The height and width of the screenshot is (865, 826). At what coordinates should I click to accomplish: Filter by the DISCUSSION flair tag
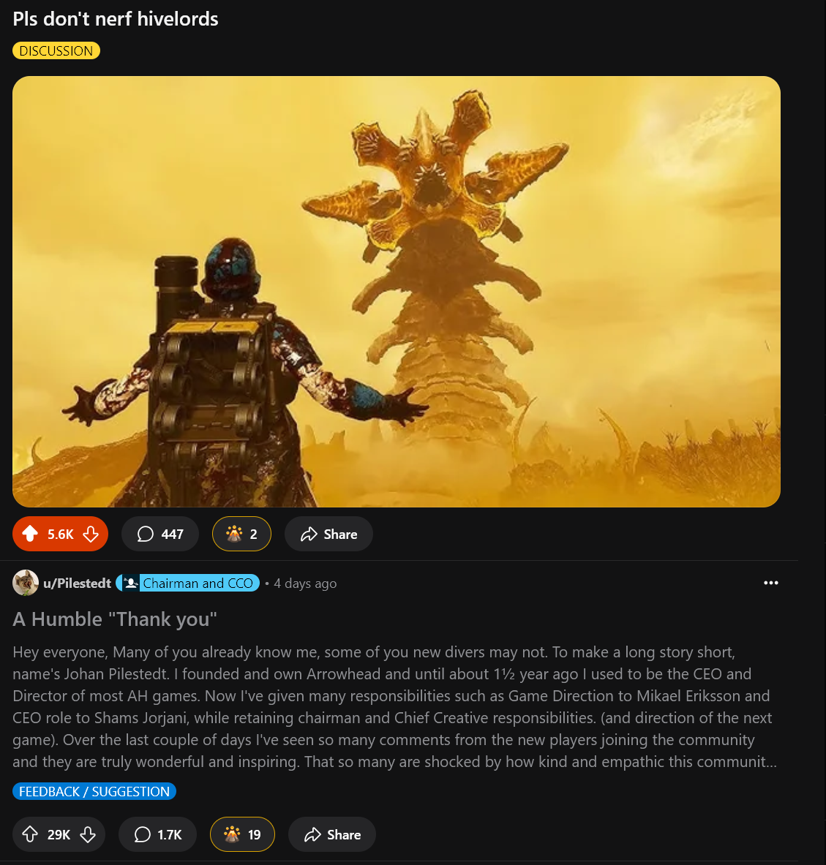coord(56,50)
